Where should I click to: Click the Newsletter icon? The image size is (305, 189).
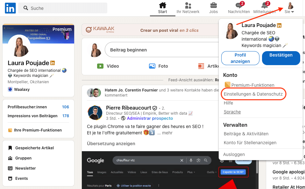pos(10,168)
